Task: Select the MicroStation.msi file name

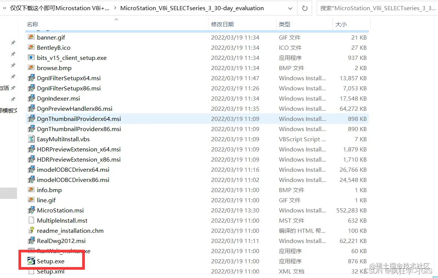Action: pos(60,211)
